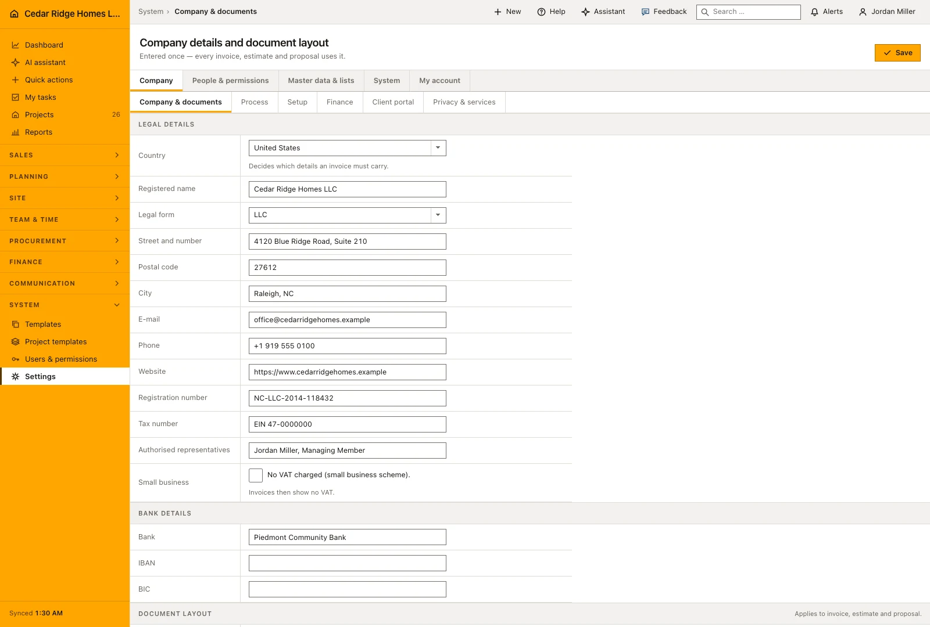The height and width of the screenshot is (627, 930).
Task: Click the BIC input field
Action: tap(348, 589)
